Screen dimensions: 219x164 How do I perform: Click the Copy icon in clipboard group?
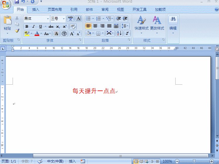pyautogui.click(x=17, y=24)
